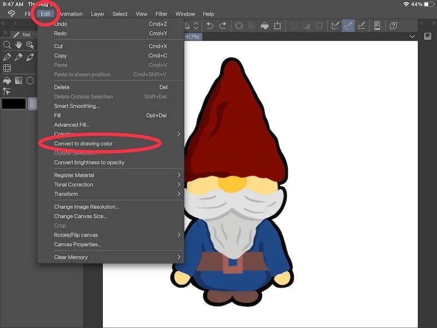Open the Fill bucket tool
437x328 pixels.
(7, 79)
